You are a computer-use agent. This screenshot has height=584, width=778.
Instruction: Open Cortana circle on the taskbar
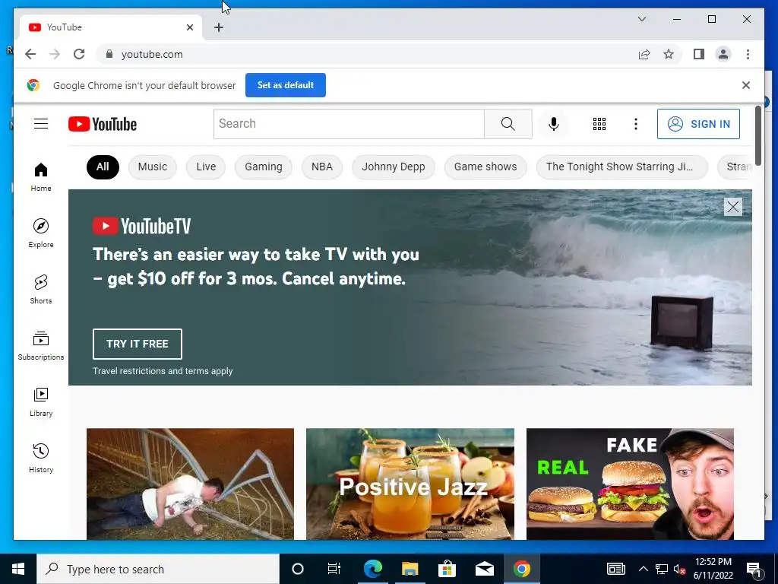tap(298, 569)
